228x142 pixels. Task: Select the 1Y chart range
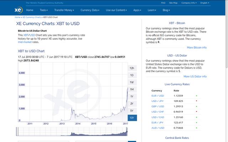(132, 97)
